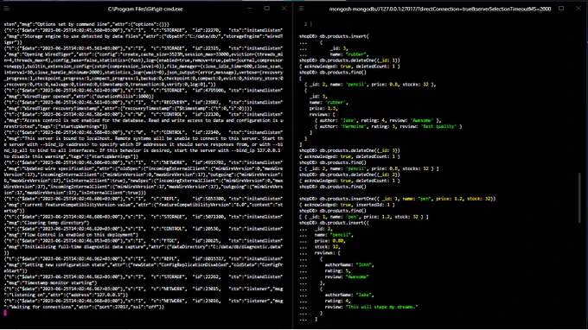The width and height of the screenshot is (588, 330).
Task: Click the "WiredTiger recoveryTimestamp" log message
Action: 128,108
